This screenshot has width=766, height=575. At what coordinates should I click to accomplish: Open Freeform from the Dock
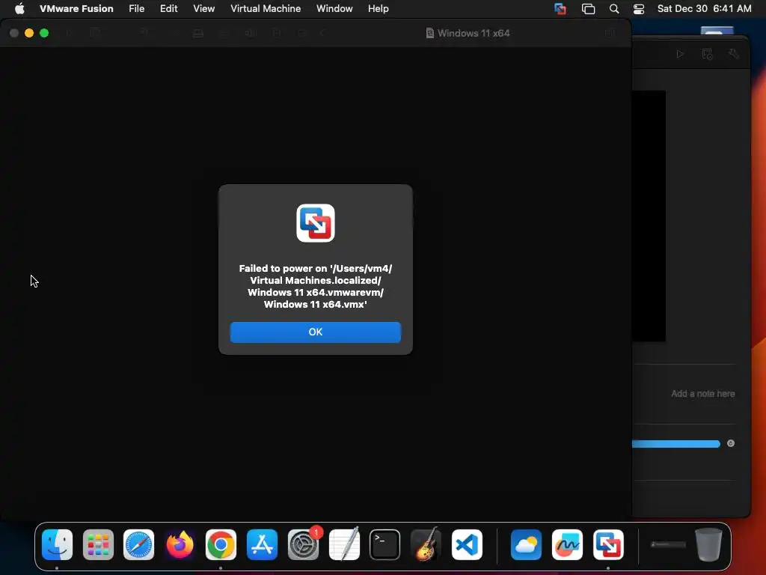[567, 544]
